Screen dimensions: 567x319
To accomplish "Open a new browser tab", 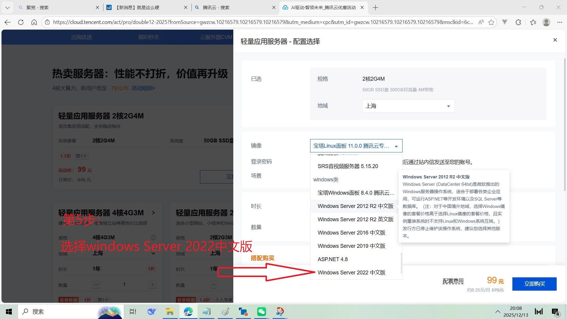I will click(375, 7).
